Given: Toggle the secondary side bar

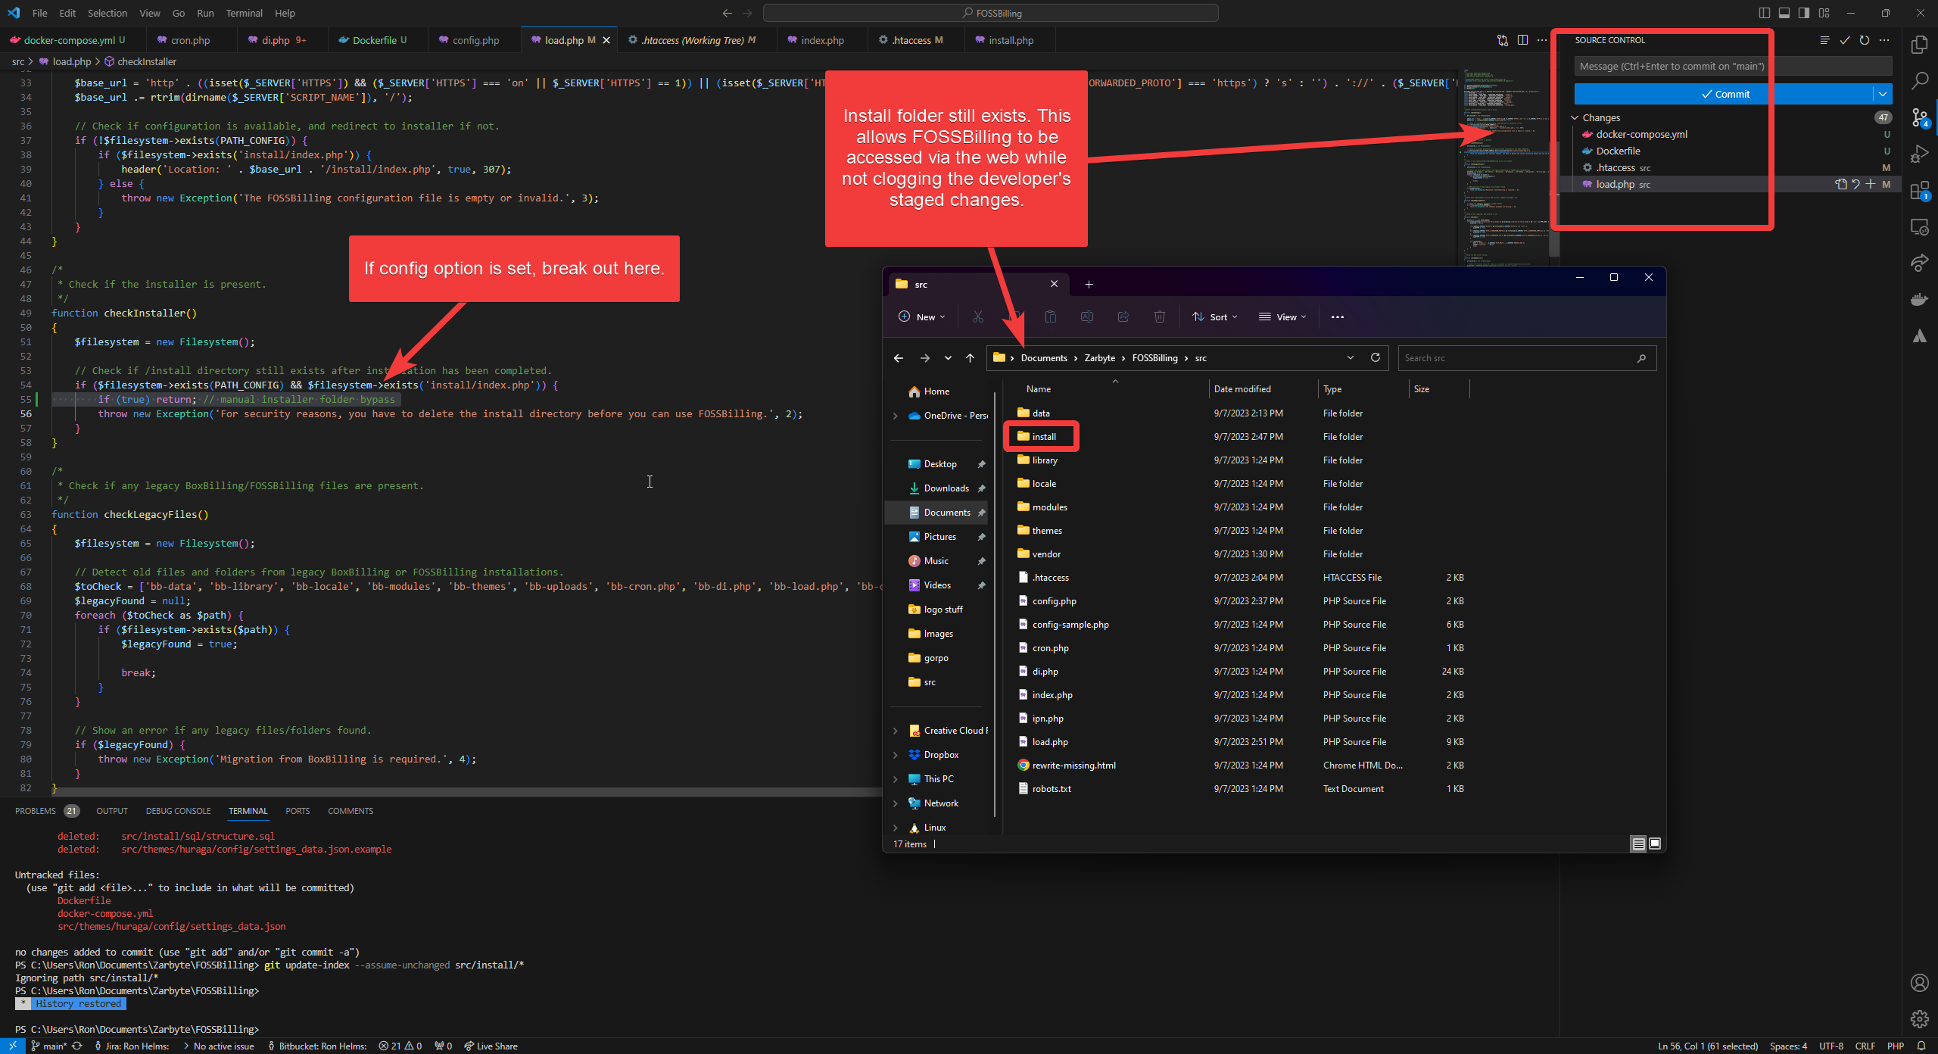Looking at the screenshot, I should coord(1804,13).
